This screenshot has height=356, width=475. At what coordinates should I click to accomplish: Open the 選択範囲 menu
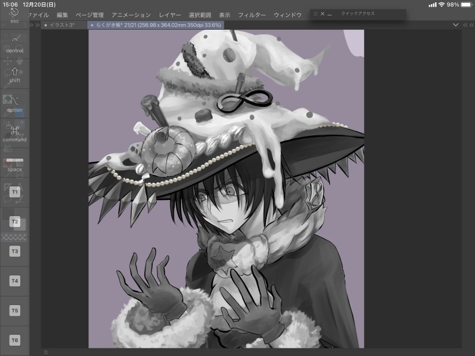click(x=200, y=15)
